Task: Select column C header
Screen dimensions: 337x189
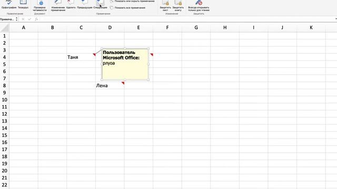Action: pos(81,28)
